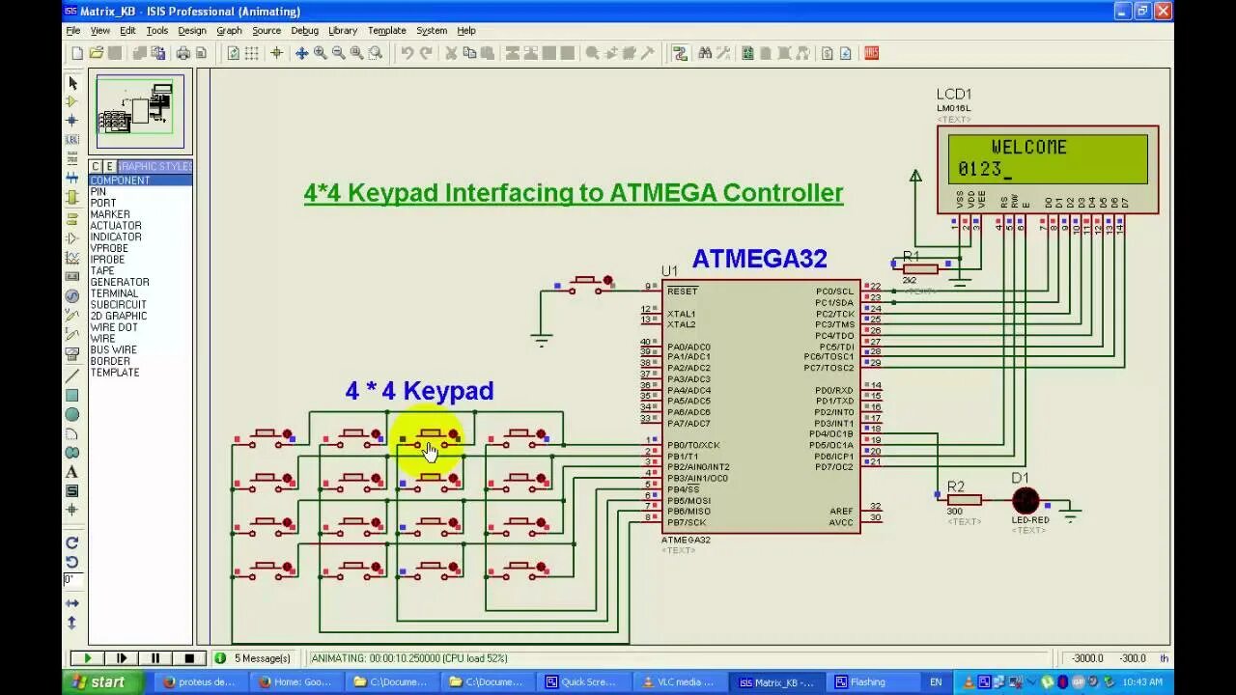Click the 'E' edit style button
Image resolution: width=1236 pixels, height=695 pixels.
click(x=109, y=166)
